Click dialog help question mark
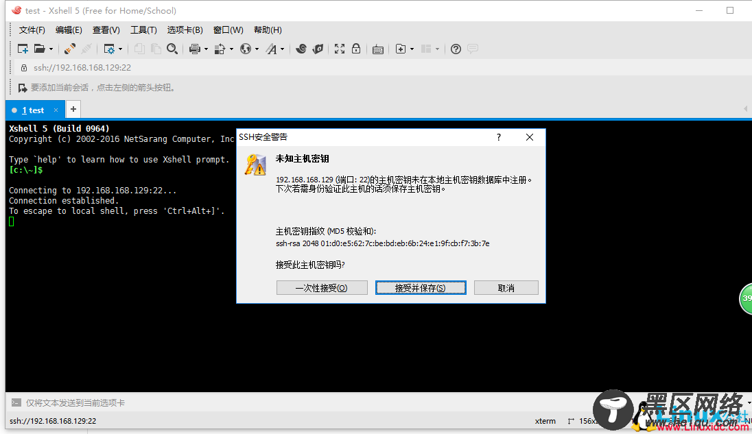752x434 pixels. tap(499, 138)
